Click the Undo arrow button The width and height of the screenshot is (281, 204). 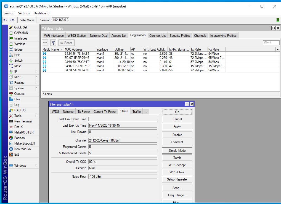tap(5, 20)
